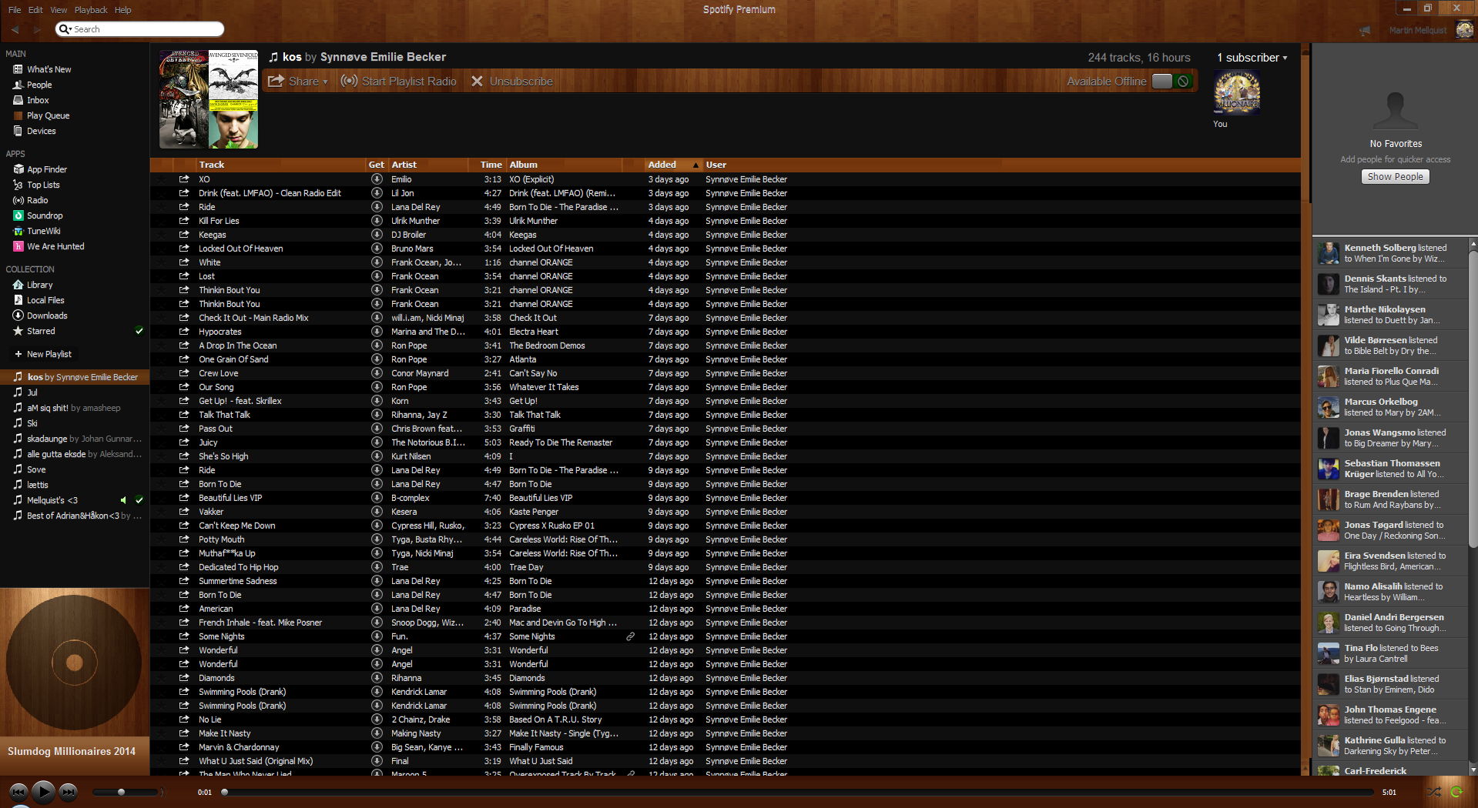Image resolution: width=1478 pixels, height=808 pixels.
Task: Download XO track via Get icon
Action: [377, 179]
